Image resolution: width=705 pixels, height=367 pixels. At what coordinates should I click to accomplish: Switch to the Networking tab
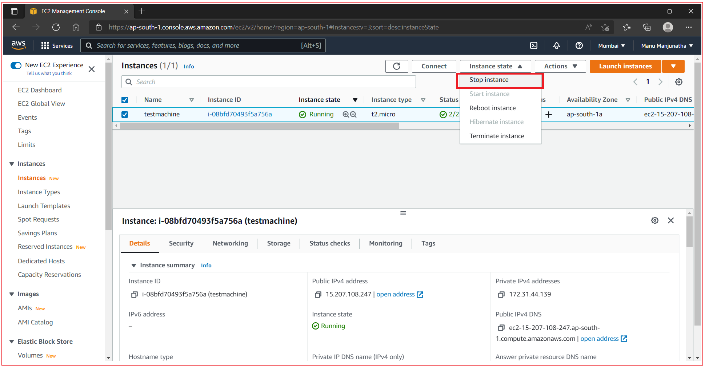pos(230,243)
